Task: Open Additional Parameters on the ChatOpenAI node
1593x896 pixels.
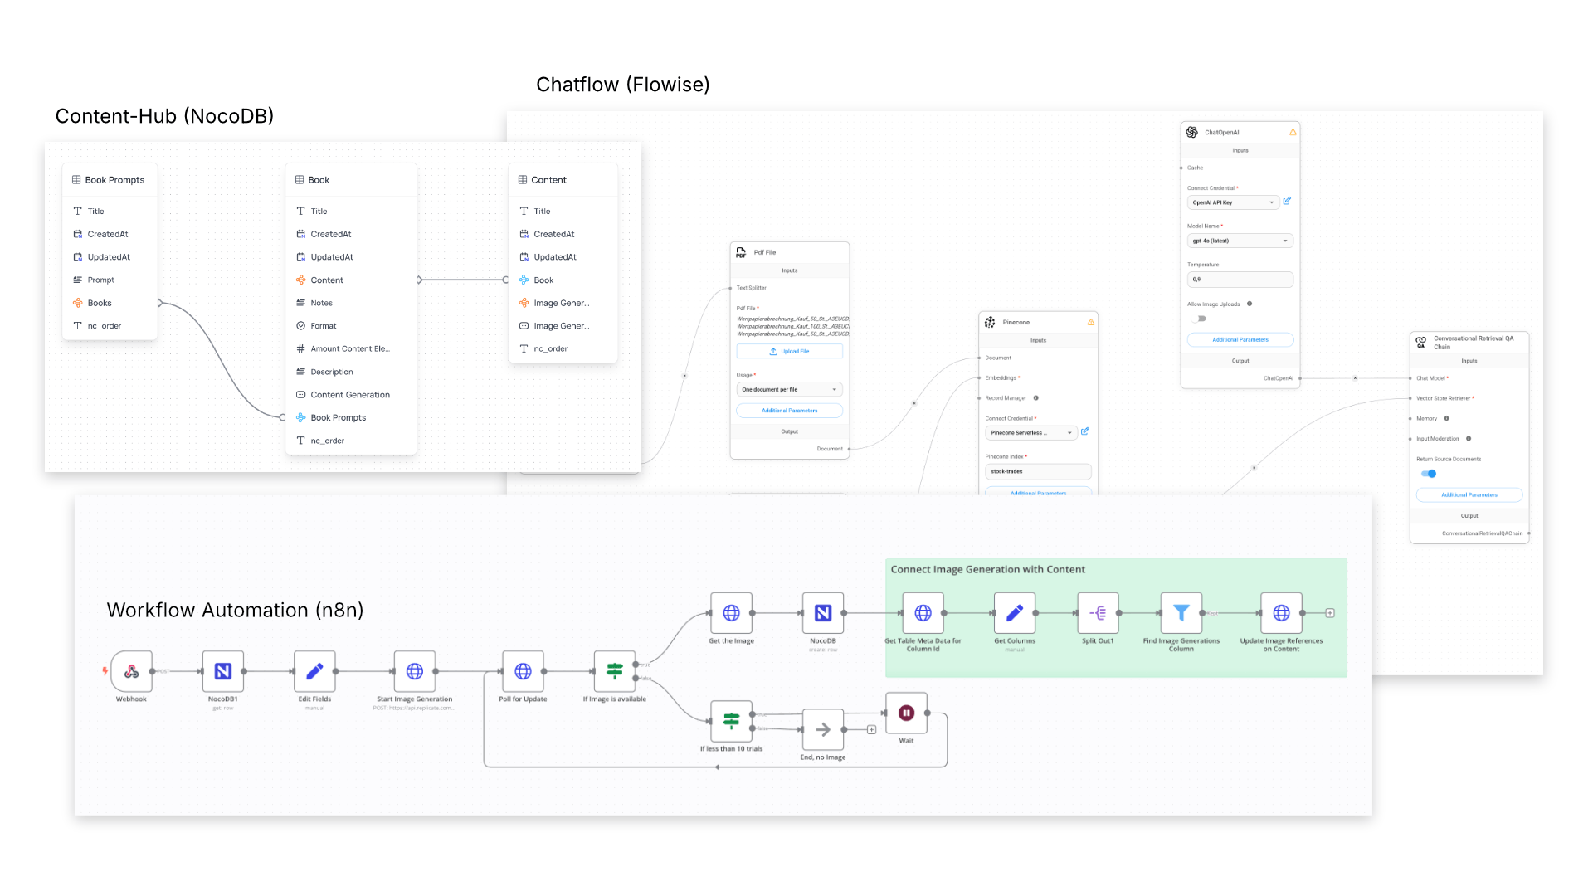Action: pos(1240,339)
